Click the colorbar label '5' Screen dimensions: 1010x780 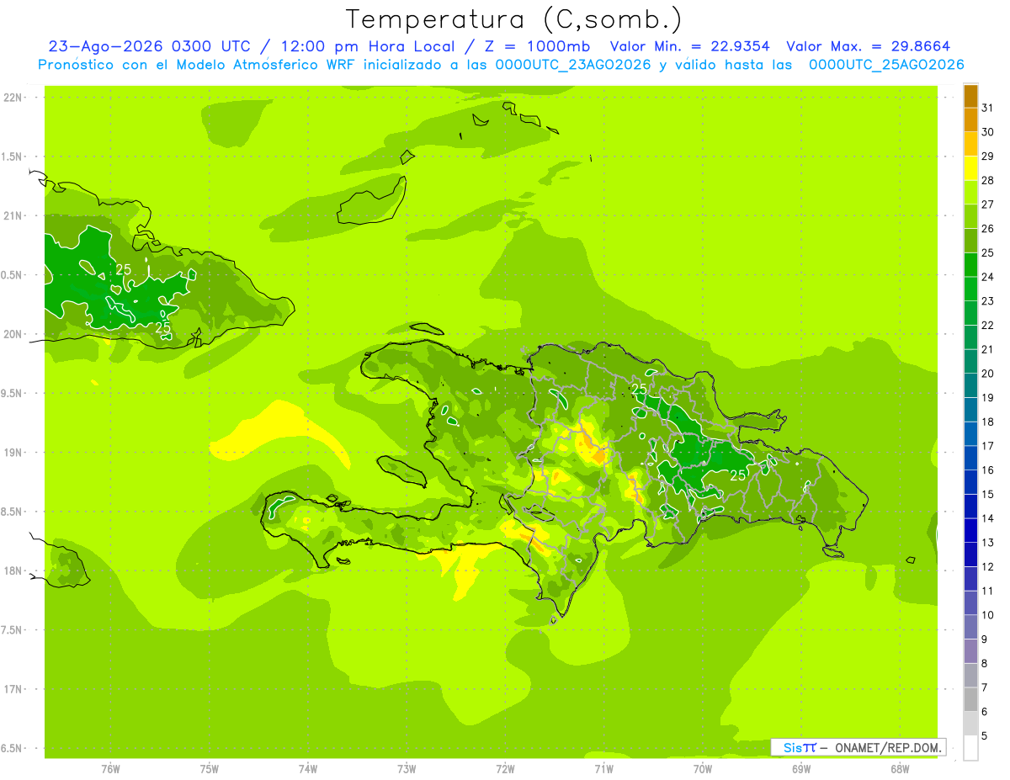click(984, 735)
